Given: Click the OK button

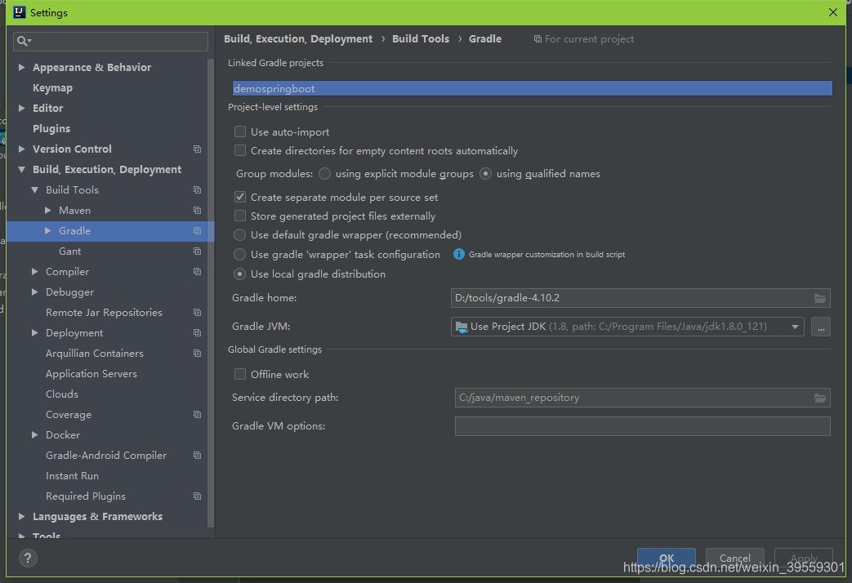Looking at the screenshot, I should (x=667, y=558).
